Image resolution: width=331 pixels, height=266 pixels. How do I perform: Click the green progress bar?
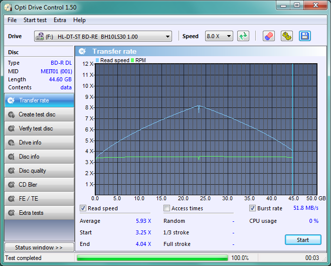click(152, 258)
